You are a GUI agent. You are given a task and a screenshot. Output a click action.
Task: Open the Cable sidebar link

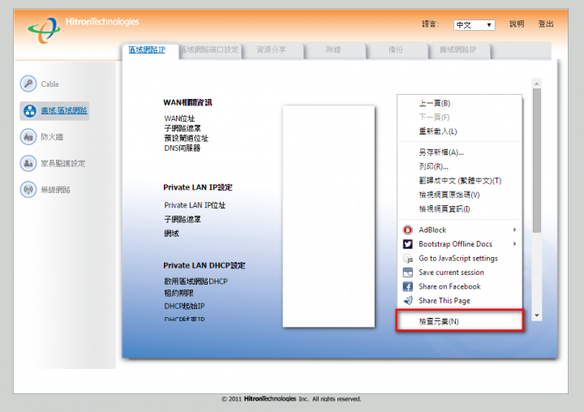tap(50, 84)
